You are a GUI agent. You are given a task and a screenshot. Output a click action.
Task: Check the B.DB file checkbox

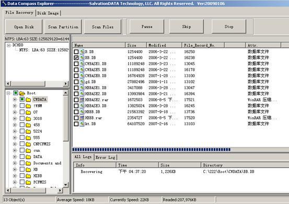pos(76,52)
